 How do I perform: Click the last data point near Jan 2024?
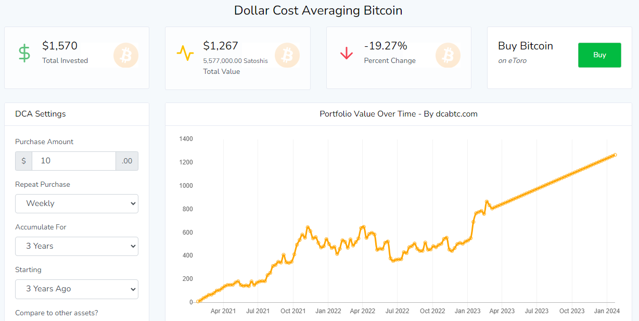coord(615,155)
